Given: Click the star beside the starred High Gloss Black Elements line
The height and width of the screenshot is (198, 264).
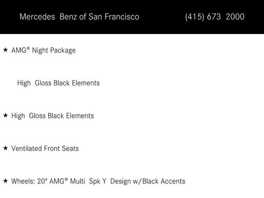Looking at the screenshot, I should coord(5,115).
